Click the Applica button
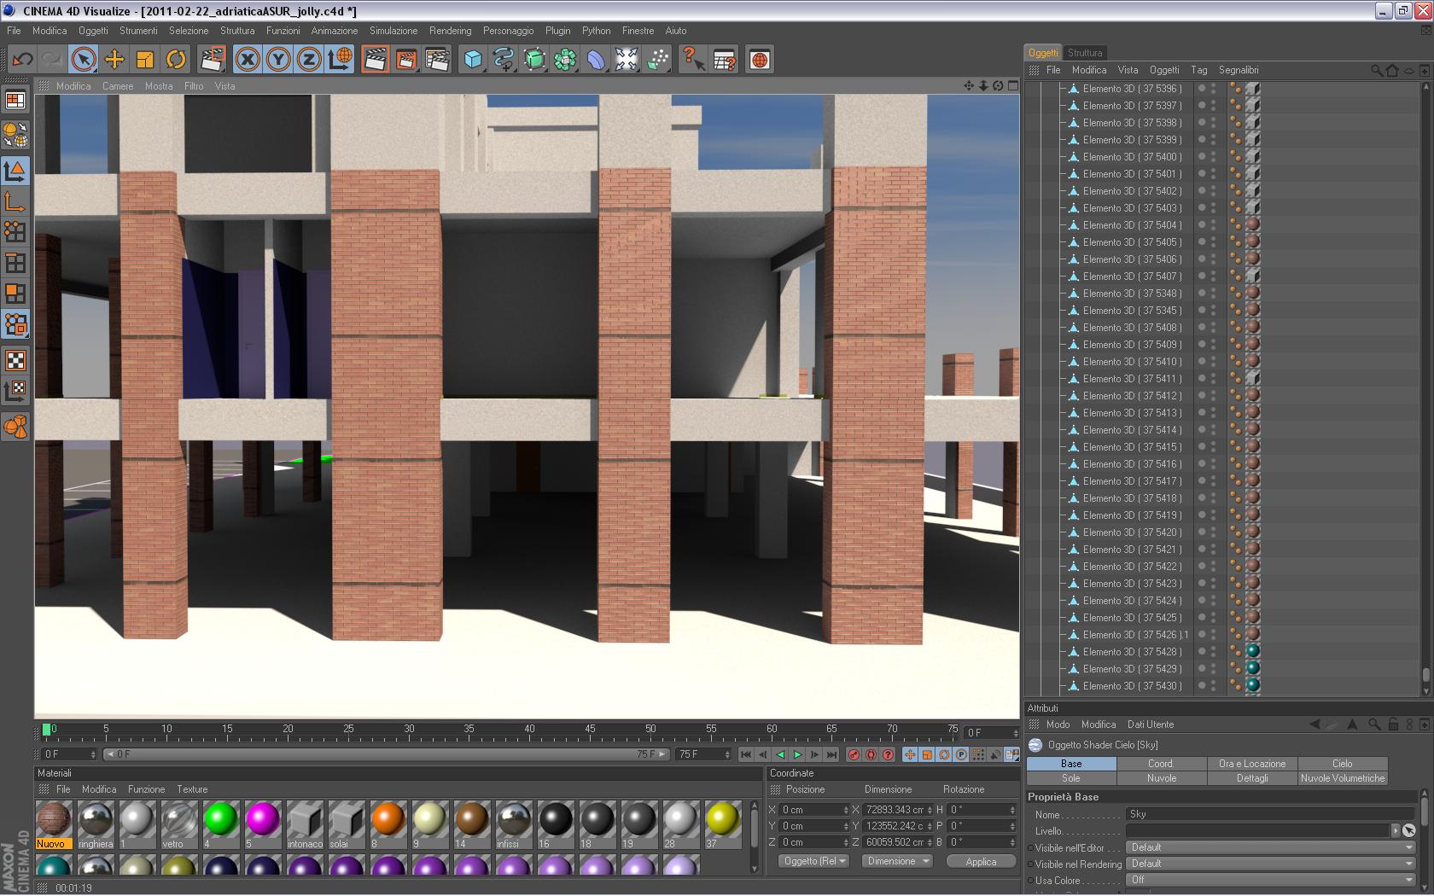 tap(981, 862)
